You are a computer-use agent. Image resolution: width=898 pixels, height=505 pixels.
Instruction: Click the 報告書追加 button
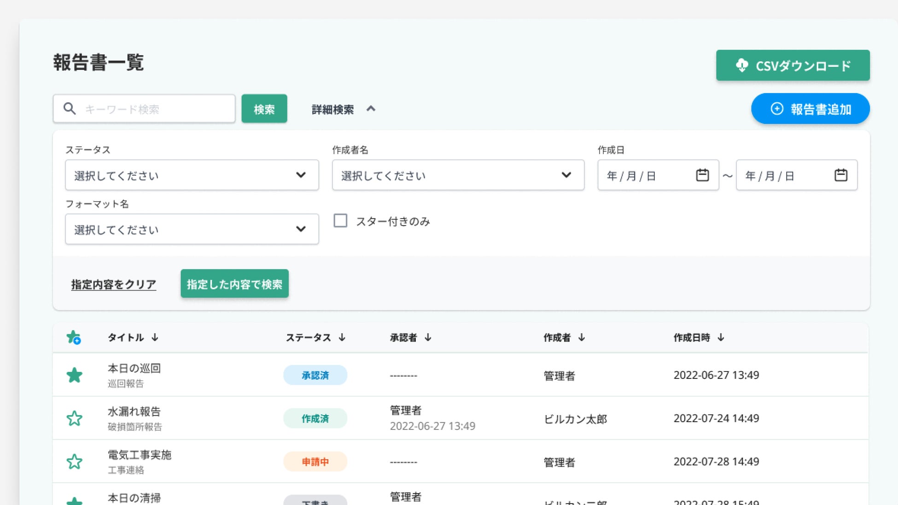pos(810,109)
